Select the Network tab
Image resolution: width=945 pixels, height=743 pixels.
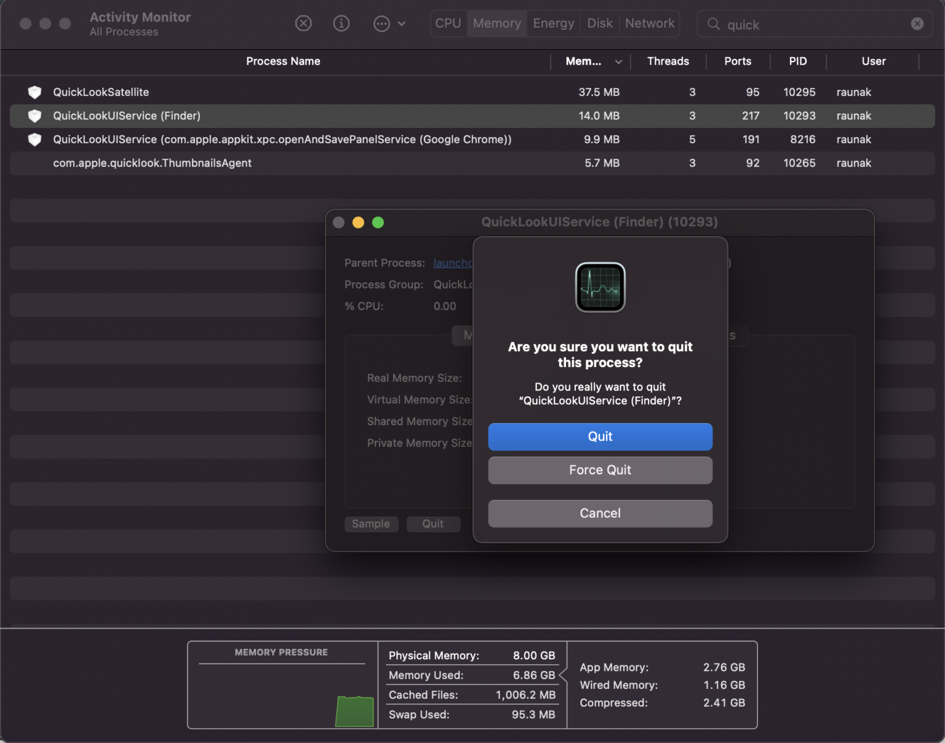(650, 23)
